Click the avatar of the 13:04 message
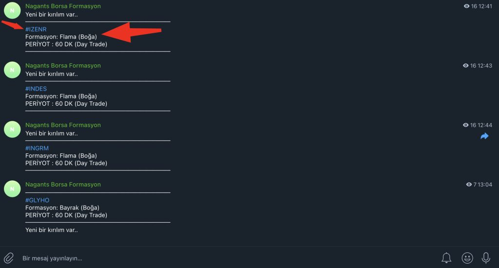Image resolution: width=499 pixels, height=268 pixels. 12,189
